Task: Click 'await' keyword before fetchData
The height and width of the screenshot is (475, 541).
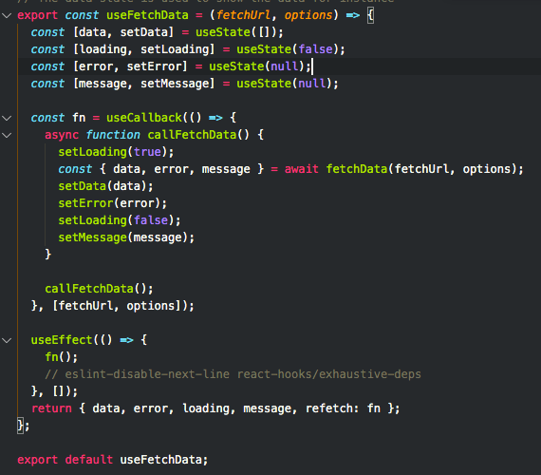Action: click(x=302, y=169)
